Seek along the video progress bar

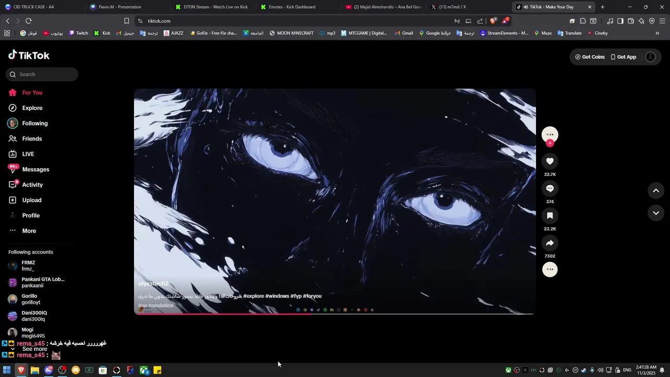(x=334, y=314)
